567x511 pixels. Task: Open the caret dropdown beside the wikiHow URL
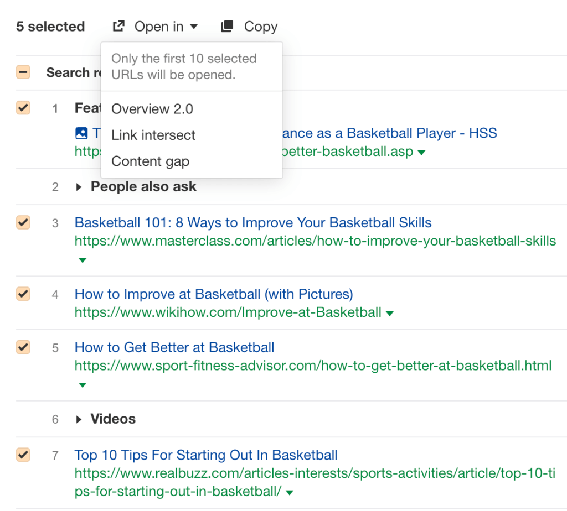tap(390, 312)
